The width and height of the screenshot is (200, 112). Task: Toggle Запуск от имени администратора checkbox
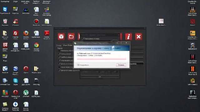pos(59,70)
